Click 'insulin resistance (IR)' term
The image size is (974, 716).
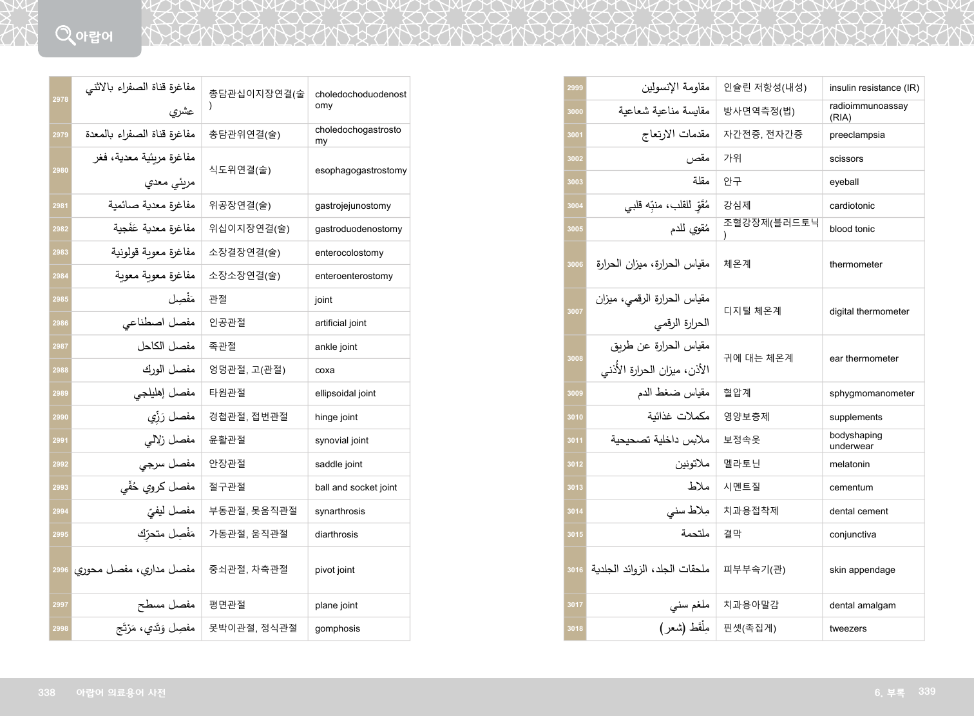click(874, 88)
